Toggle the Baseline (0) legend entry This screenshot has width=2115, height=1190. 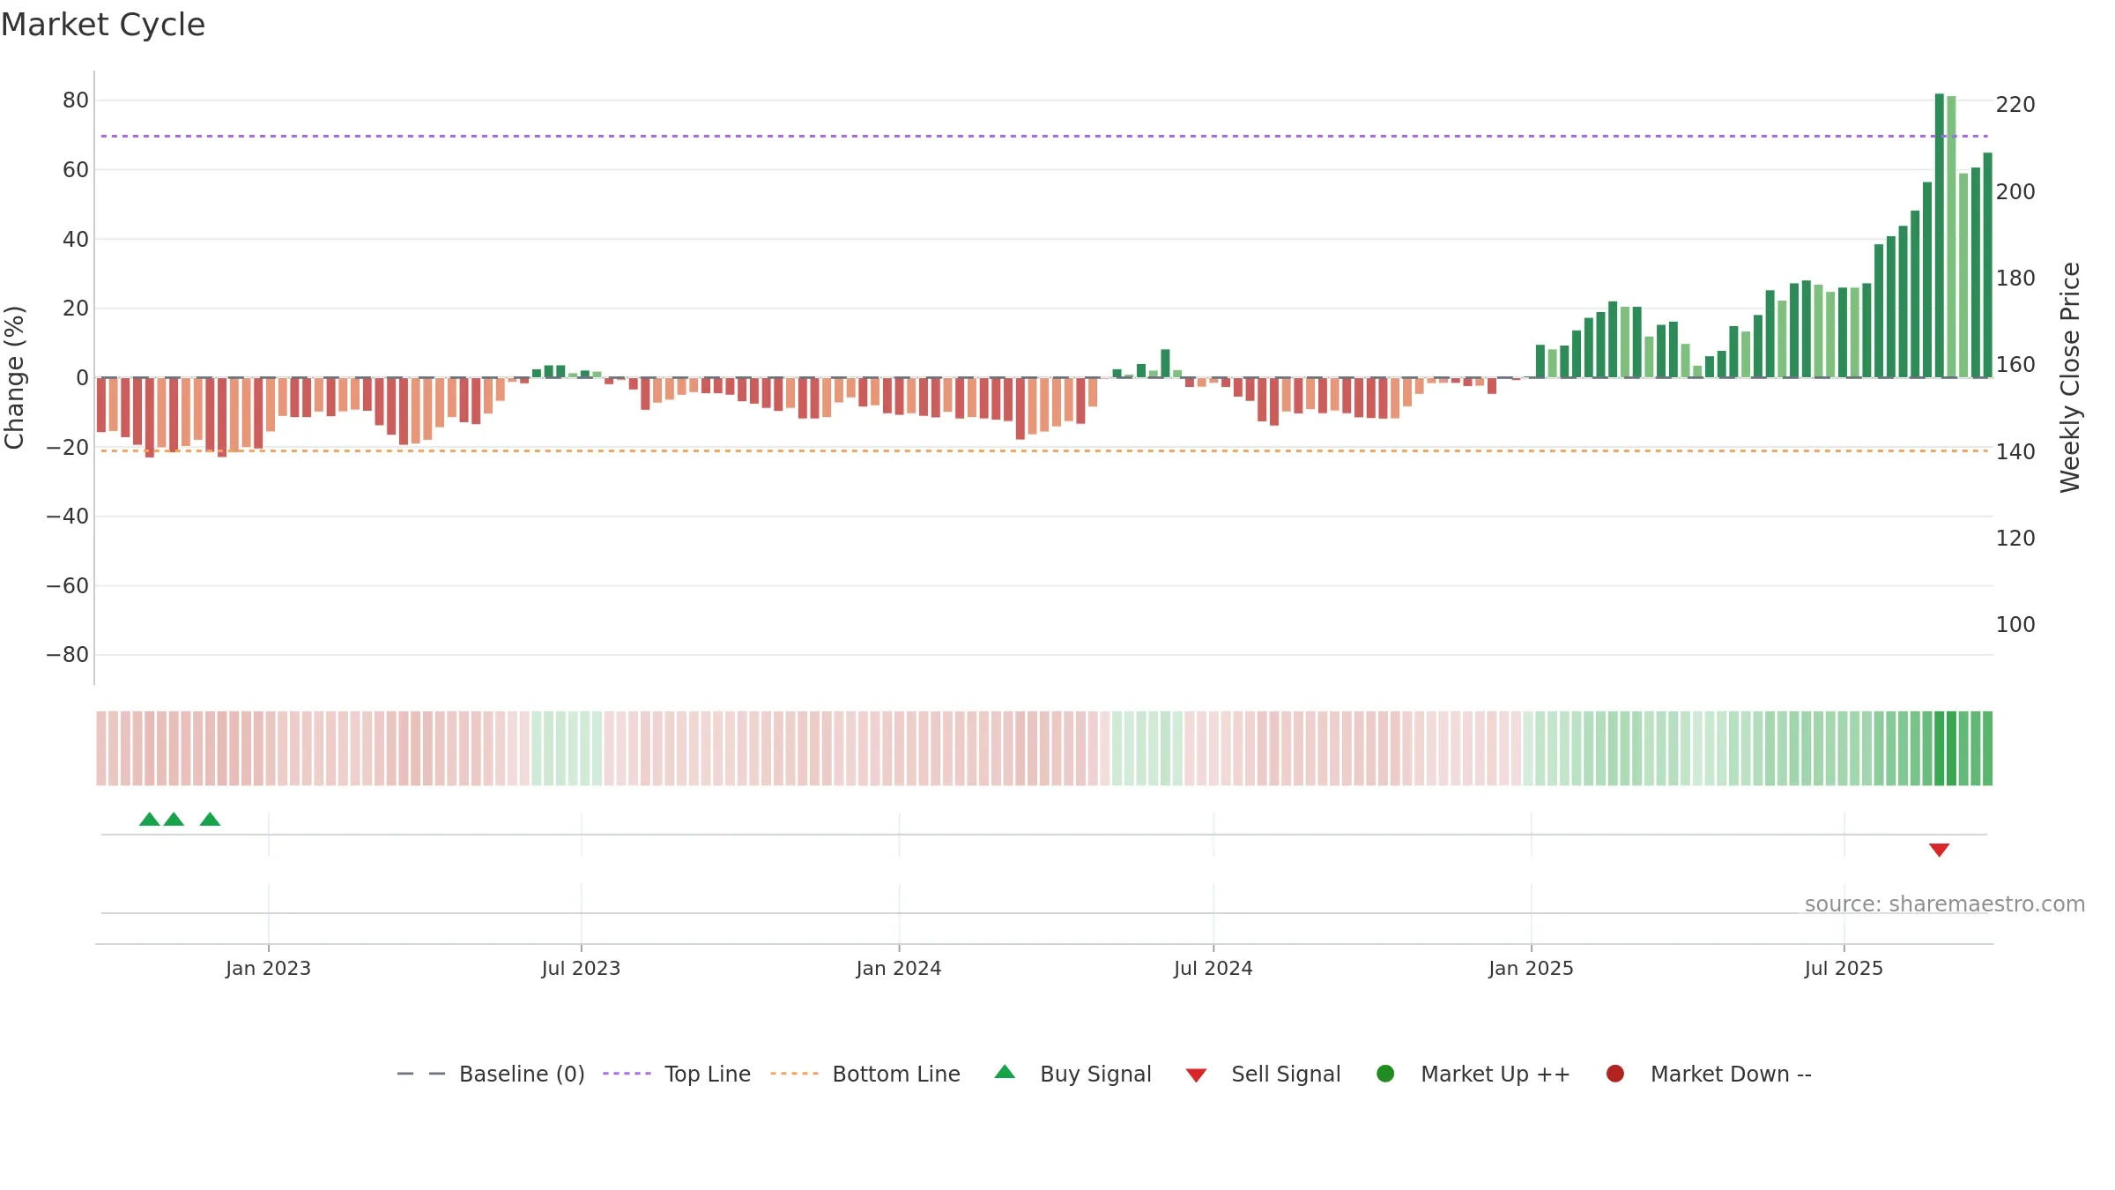(x=491, y=1074)
